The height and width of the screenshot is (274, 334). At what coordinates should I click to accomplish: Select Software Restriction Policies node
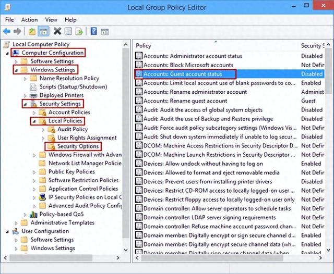pyautogui.click(x=83, y=180)
